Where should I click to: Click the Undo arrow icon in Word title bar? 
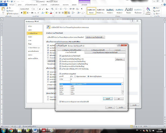coord(8,2)
